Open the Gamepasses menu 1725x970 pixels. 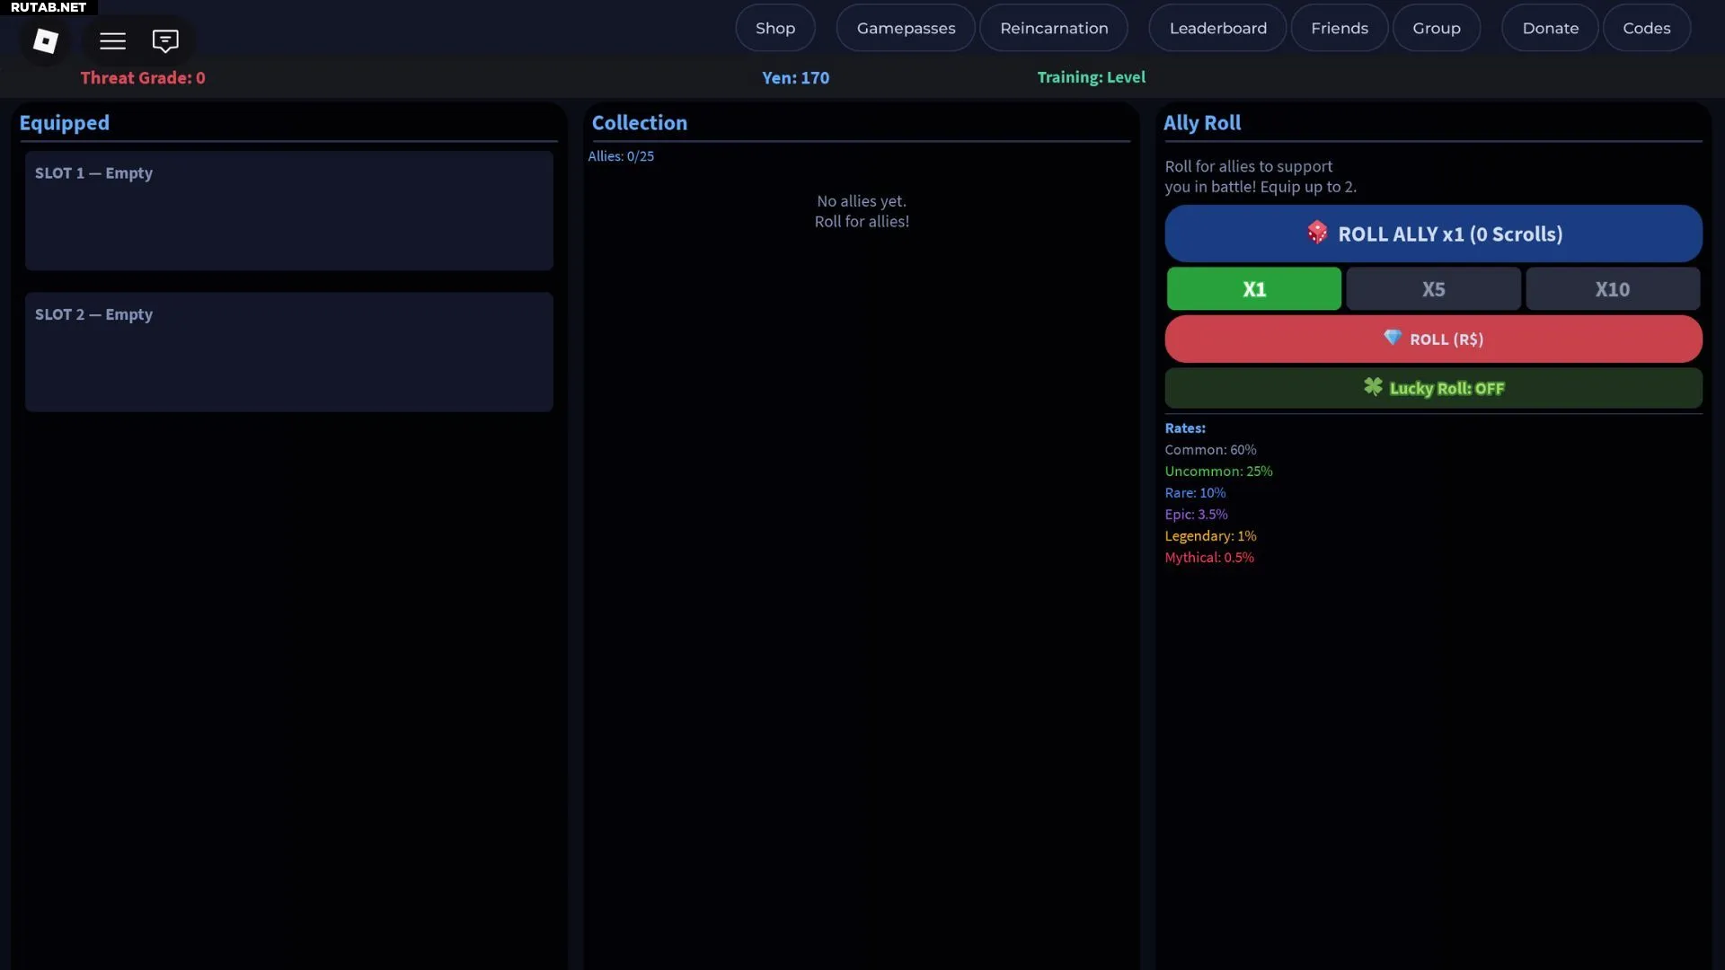tap(906, 28)
